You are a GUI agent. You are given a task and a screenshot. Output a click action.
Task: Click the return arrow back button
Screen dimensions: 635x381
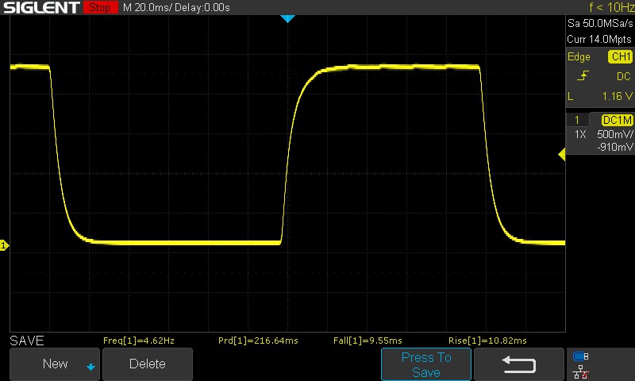coord(519,364)
